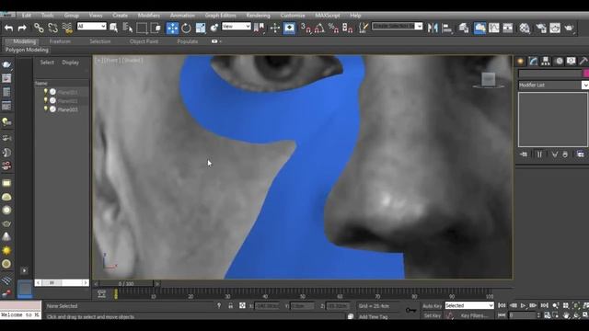Go to the animation end frame
Screen dimensions: 589x331
pyautogui.click(x=544, y=305)
